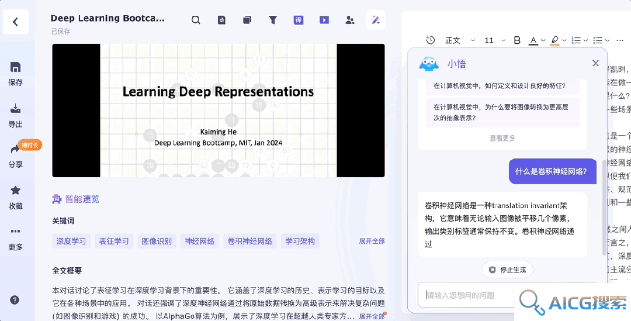Click the search magnifier icon in toolbar
Screen dimensions: 631x321
[196, 20]
